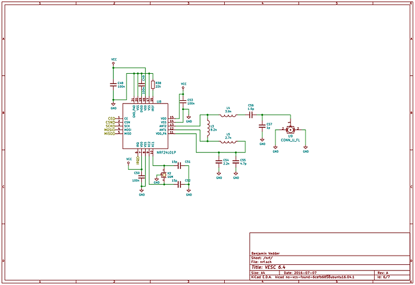The image size is (415, 285).
Task: Click the GND symbol below C52
Action: [188, 192]
